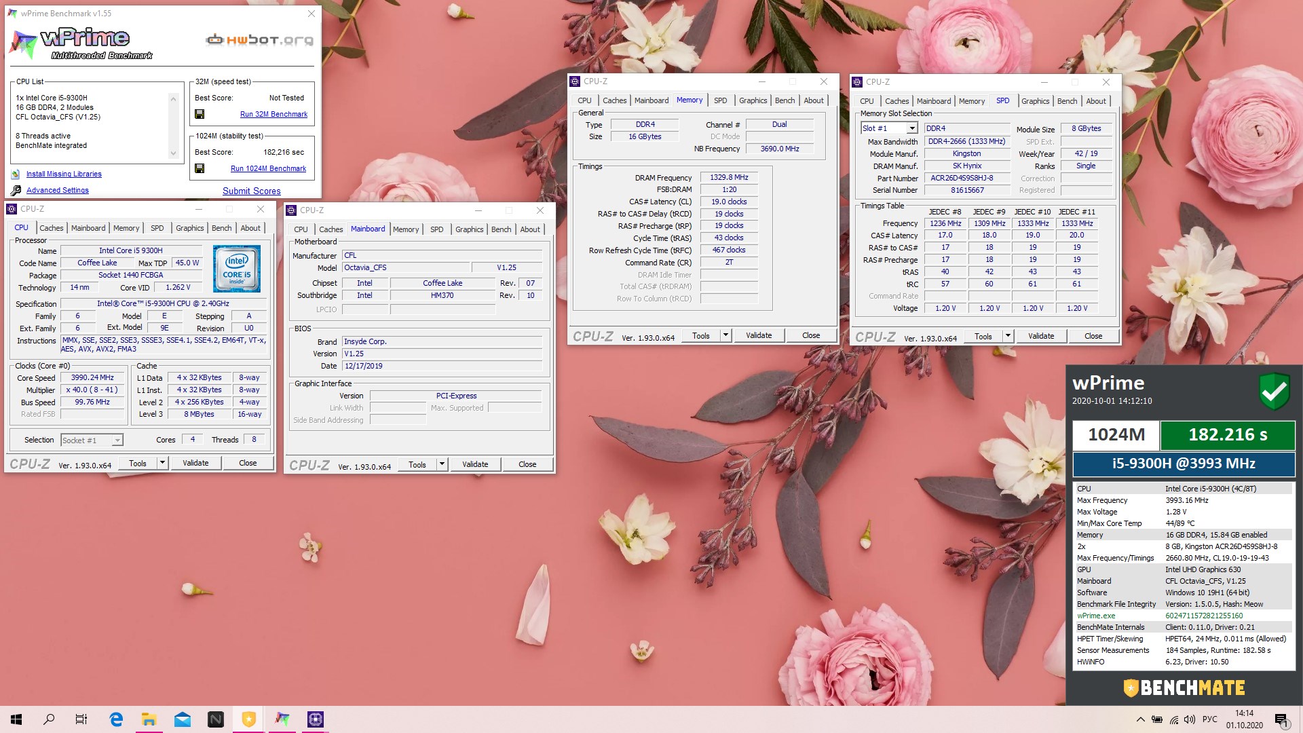
Task: Open the volume tray icon
Action: 1190,719
